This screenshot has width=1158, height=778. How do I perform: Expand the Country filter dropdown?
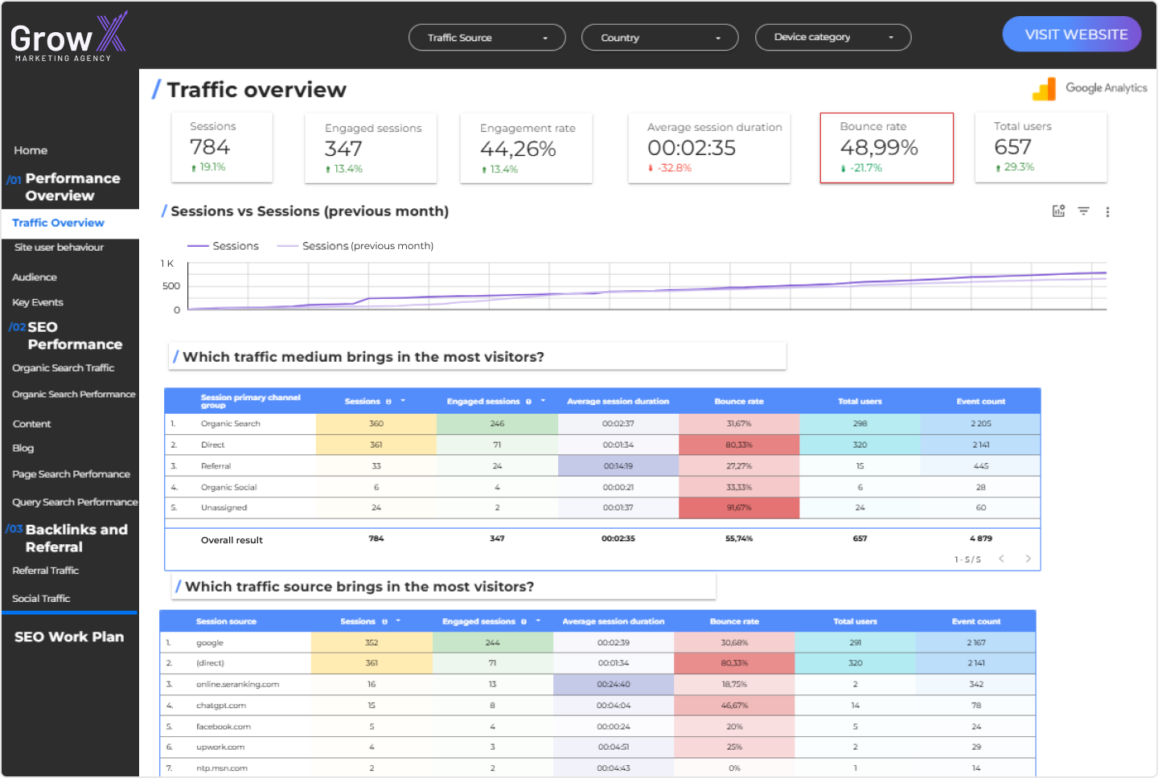pyautogui.click(x=659, y=38)
